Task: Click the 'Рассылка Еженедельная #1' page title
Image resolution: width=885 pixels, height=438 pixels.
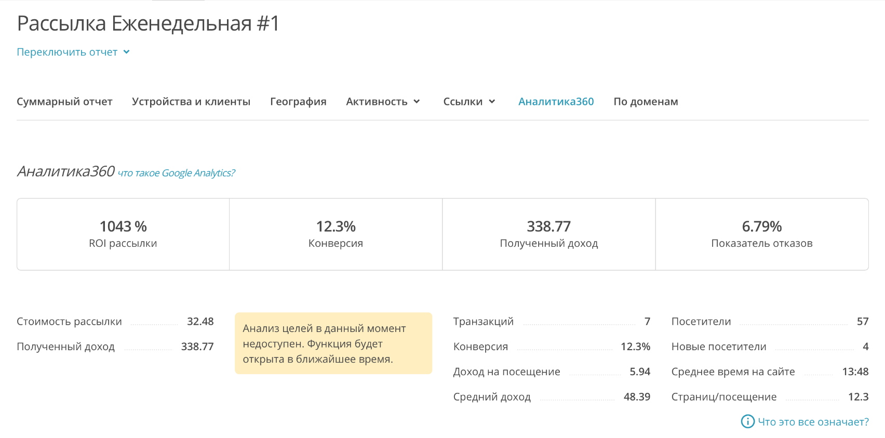Action: pyautogui.click(x=149, y=23)
